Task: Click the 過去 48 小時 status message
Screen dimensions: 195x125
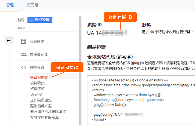Action: [168, 32]
